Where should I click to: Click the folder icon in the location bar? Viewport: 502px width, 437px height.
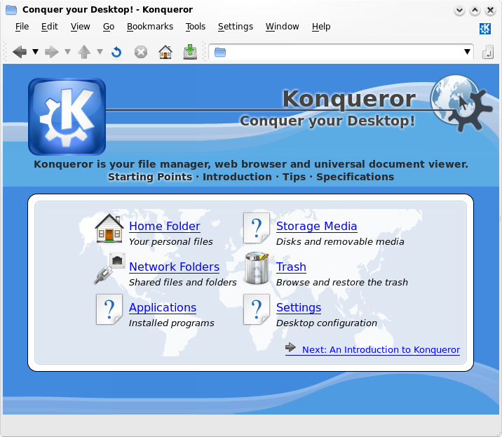220,52
